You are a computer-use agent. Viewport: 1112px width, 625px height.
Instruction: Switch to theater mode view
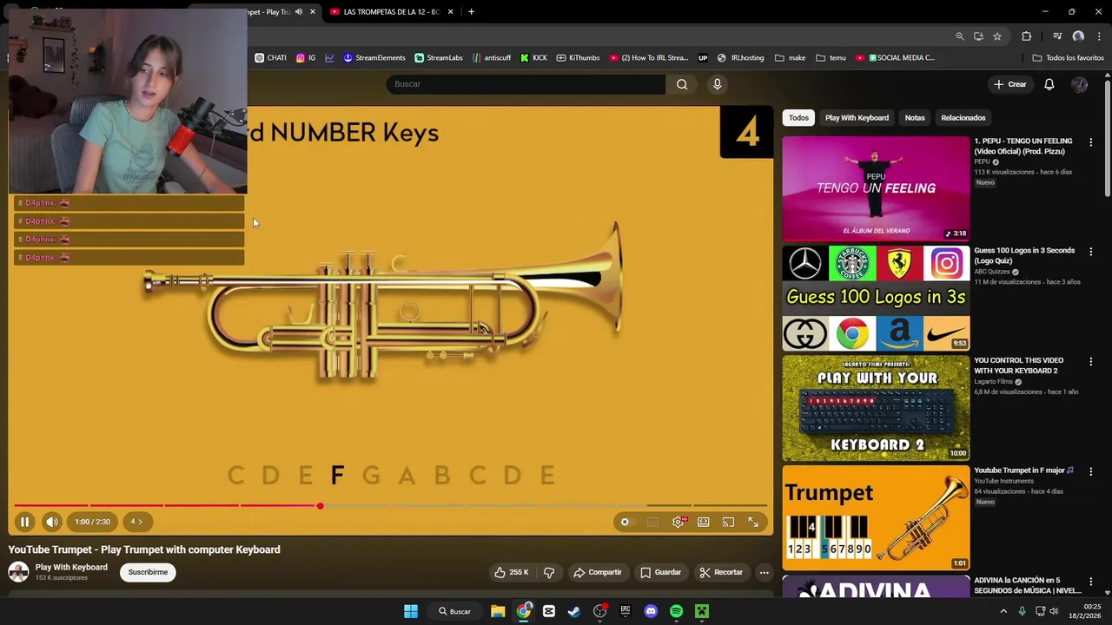[704, 522]
